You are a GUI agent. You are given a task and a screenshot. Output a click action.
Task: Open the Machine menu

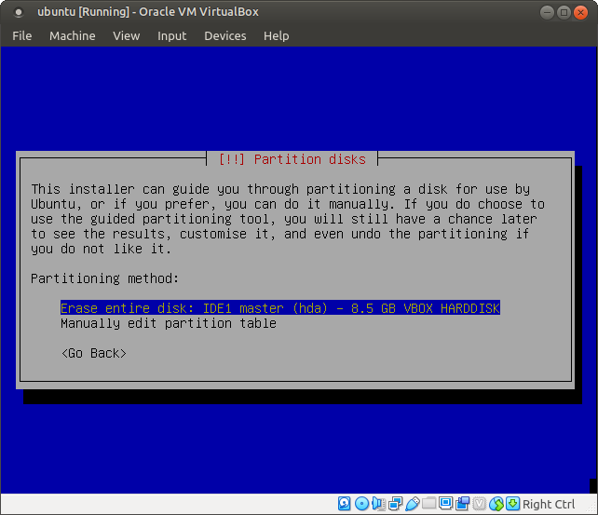click(x=73, y=35)
